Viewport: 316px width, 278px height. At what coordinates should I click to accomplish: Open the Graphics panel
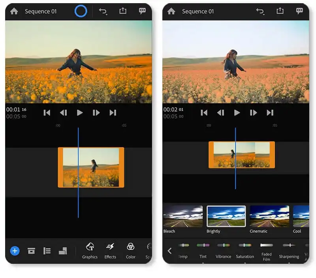tap(90, 251)
